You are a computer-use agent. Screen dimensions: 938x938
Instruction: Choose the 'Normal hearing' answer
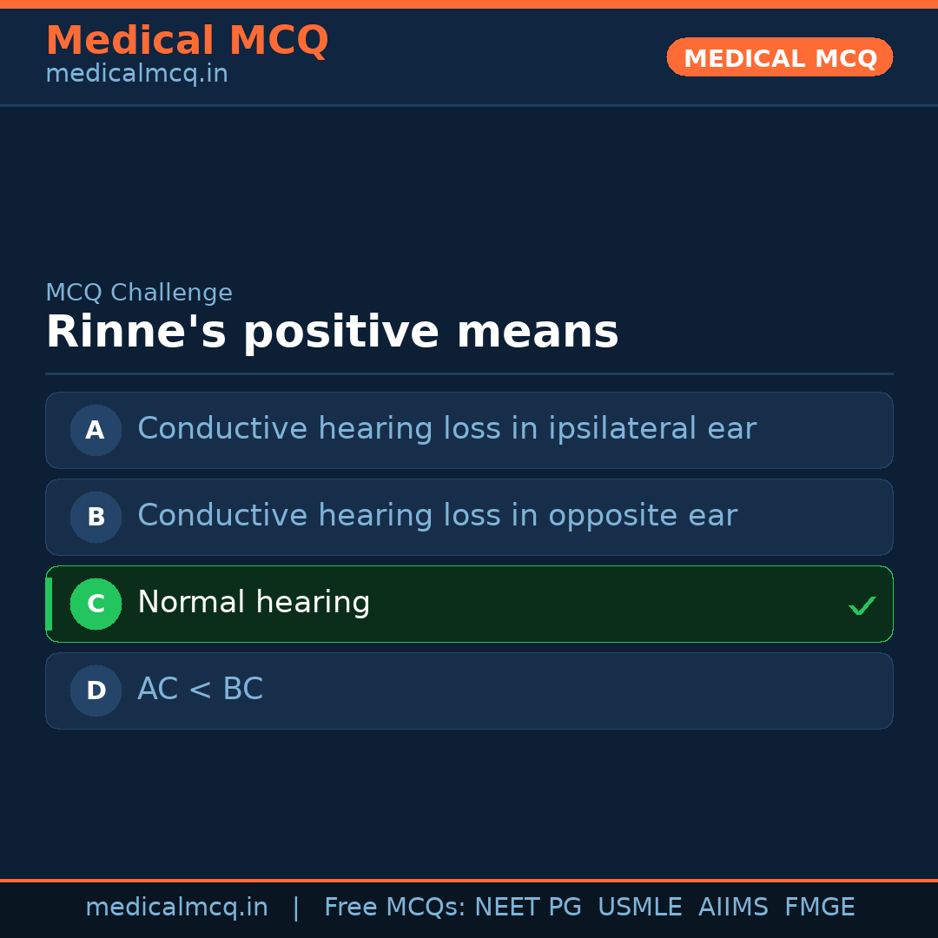click(254, 603)
